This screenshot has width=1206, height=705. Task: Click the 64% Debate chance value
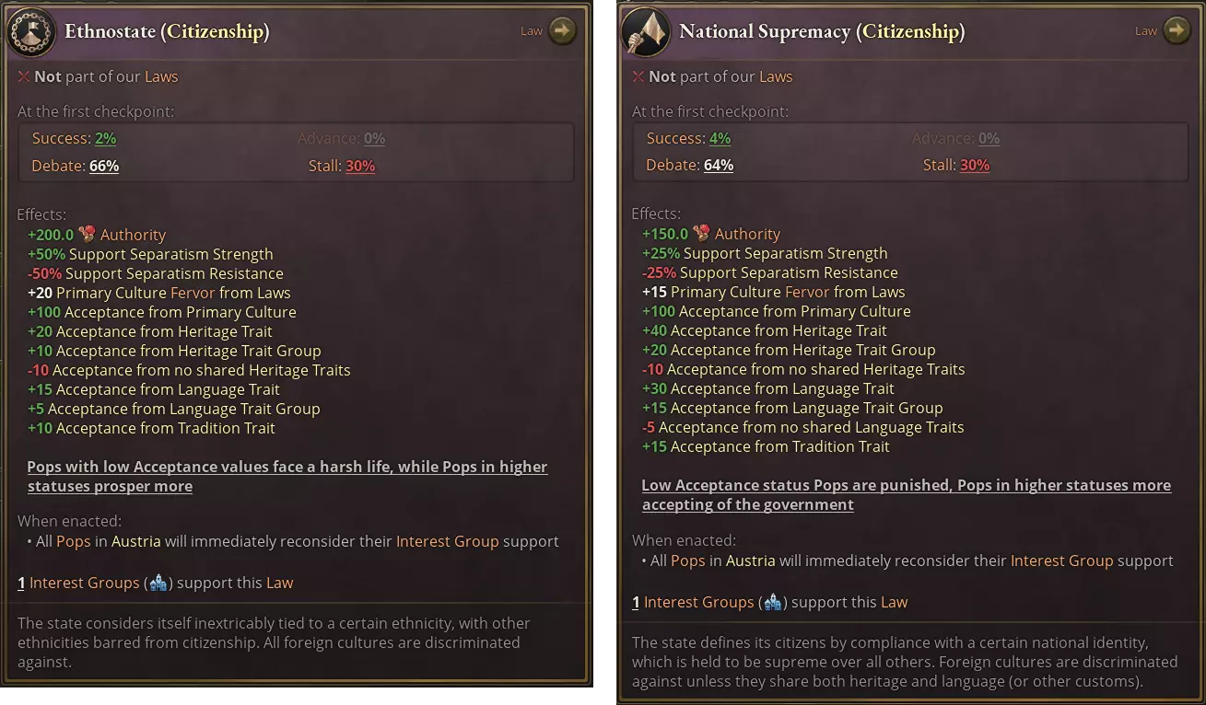click(x=719, y=166)
